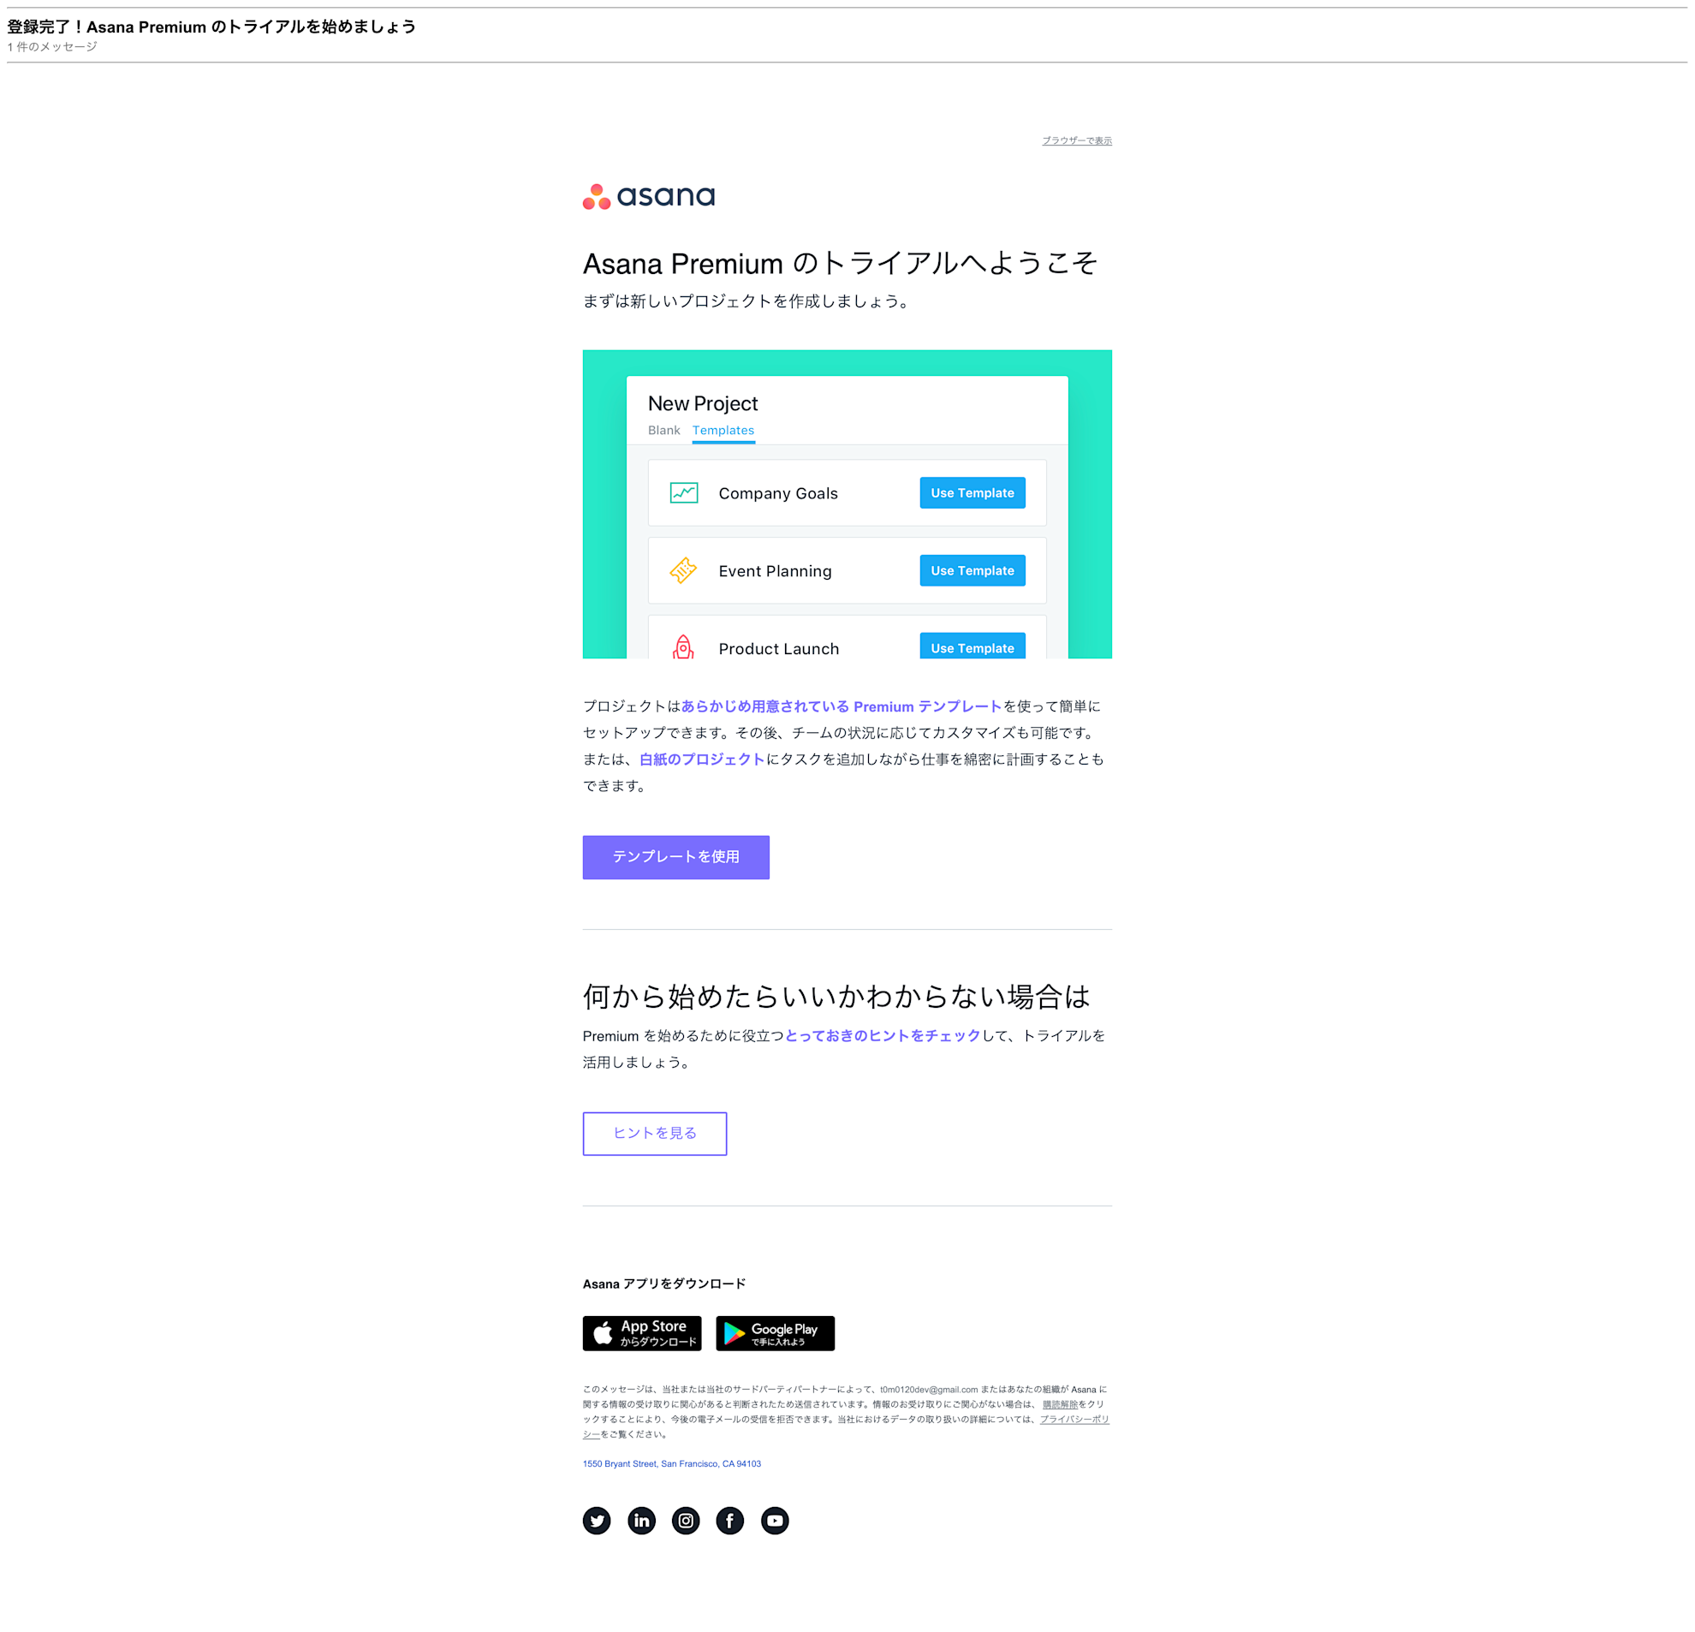
Task: Click the Asana logo
Action: click(649, 196)
